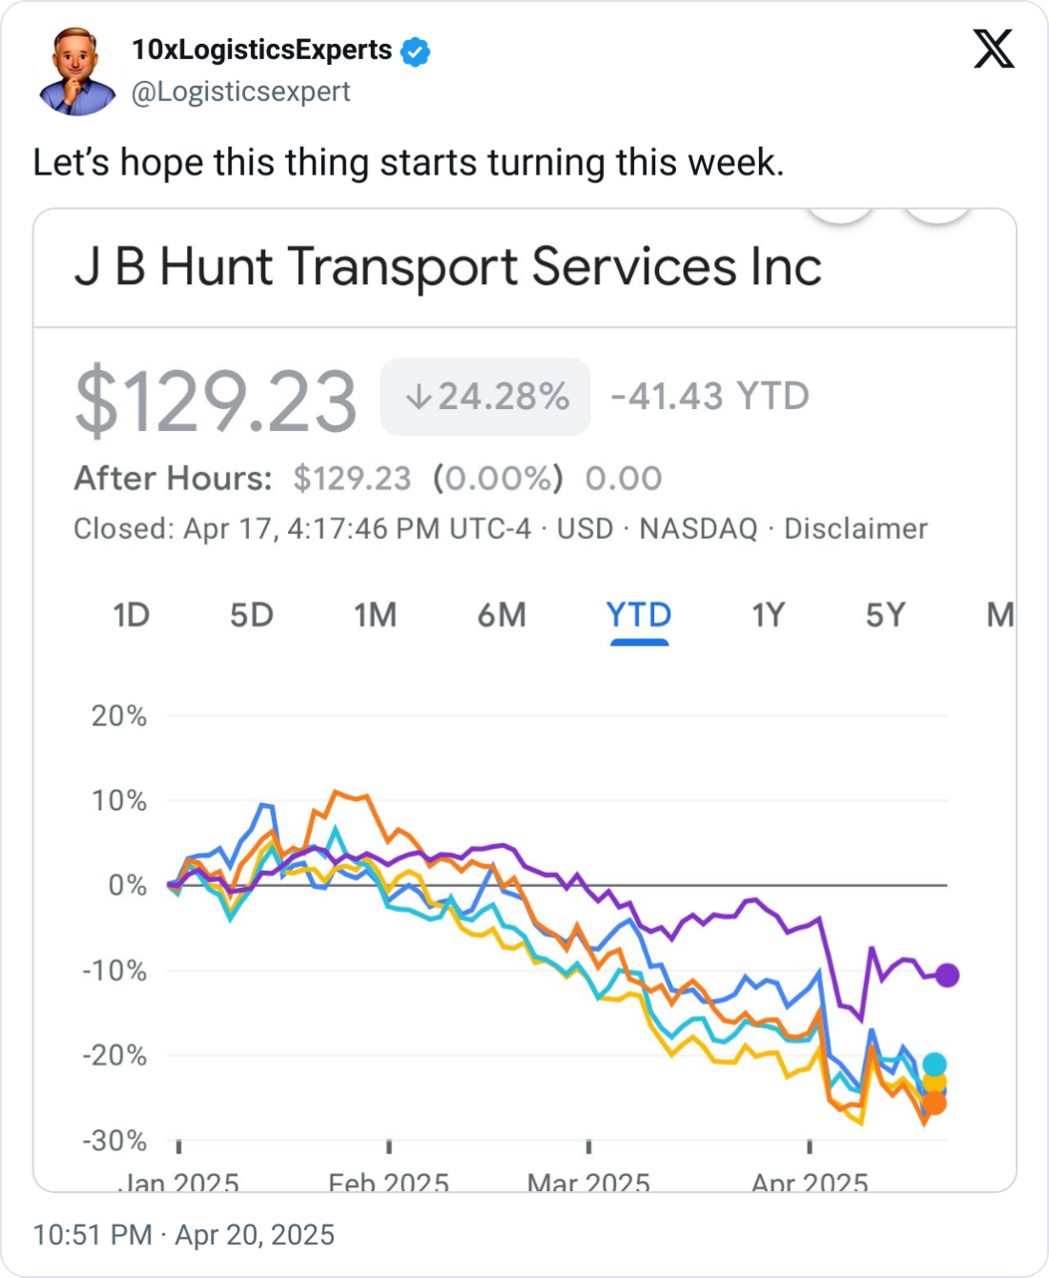Select the yellow line endpoint dot
Viewport: 1049px width, 1278px height.
tap(935, 1082)
